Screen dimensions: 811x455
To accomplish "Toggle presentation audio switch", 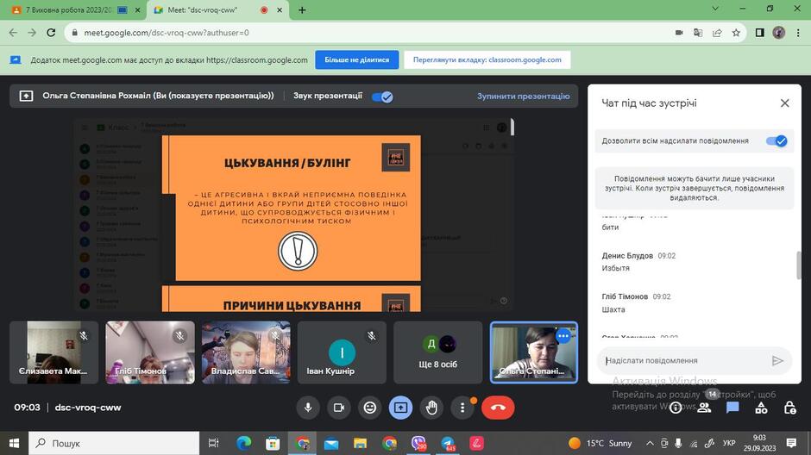I will 382,97.
